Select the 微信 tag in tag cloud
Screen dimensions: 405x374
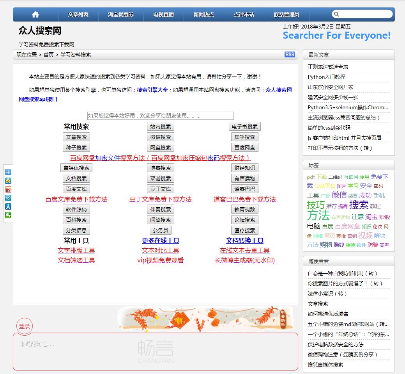click(x=339, y=194)
